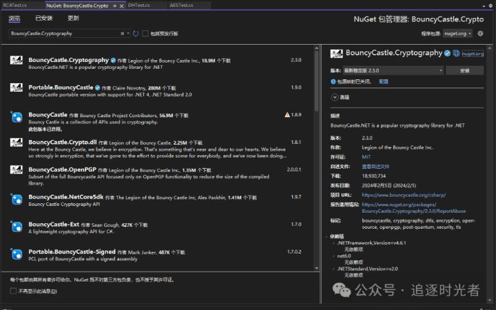Open the package source nuget.org dropdown
Image resolution: width=496 pixels, height=310 pixels.
pyautogui.click(x=458, y=33)
